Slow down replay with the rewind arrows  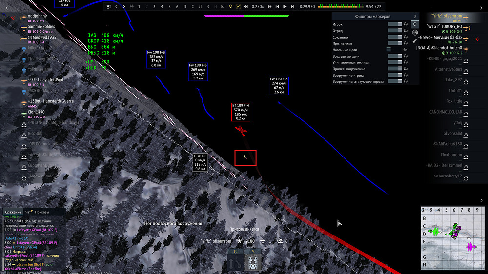pyautogui.click(x=246, y=6)
